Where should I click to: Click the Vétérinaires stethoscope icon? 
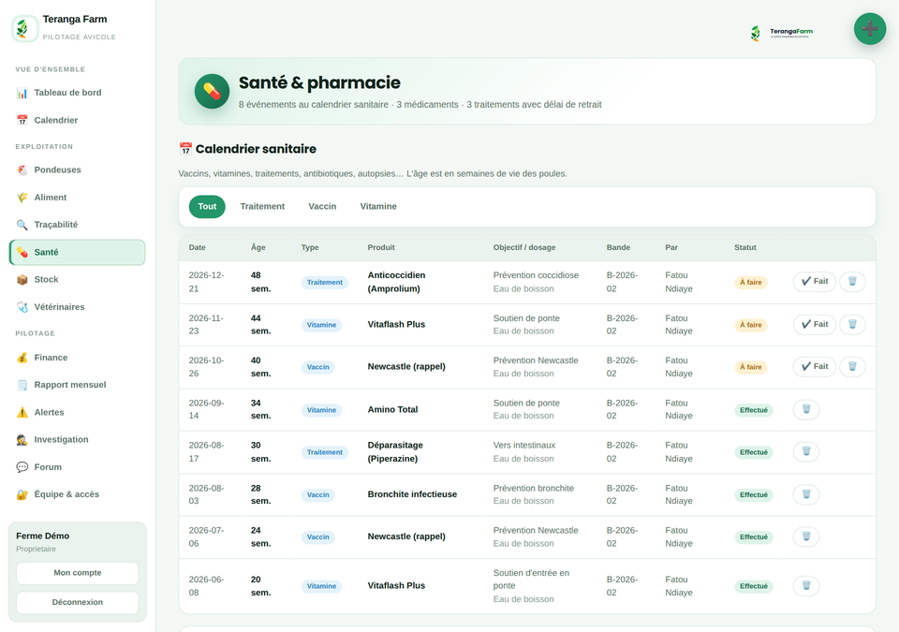(22, 307)
